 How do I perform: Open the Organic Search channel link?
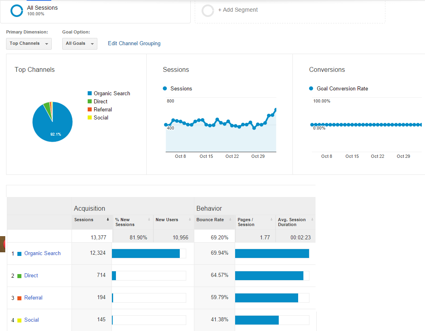tap(42, 253)
